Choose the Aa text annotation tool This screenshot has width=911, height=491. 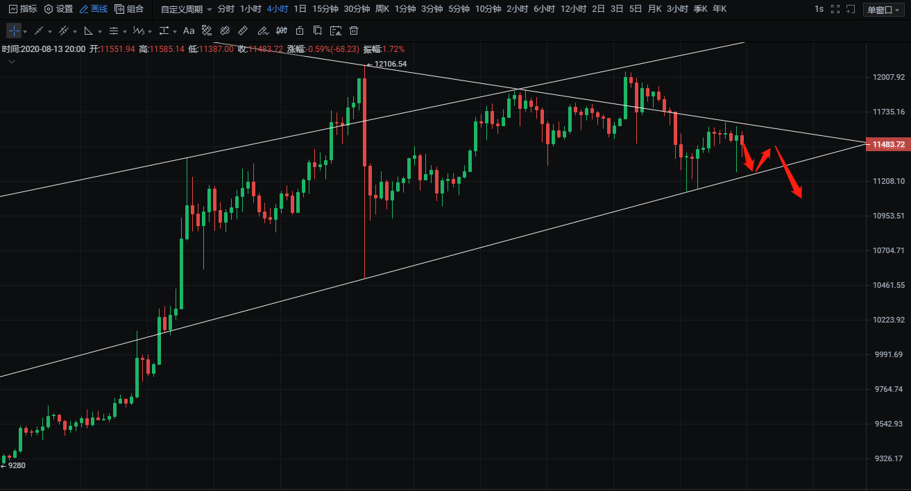(x=189, y=31)
